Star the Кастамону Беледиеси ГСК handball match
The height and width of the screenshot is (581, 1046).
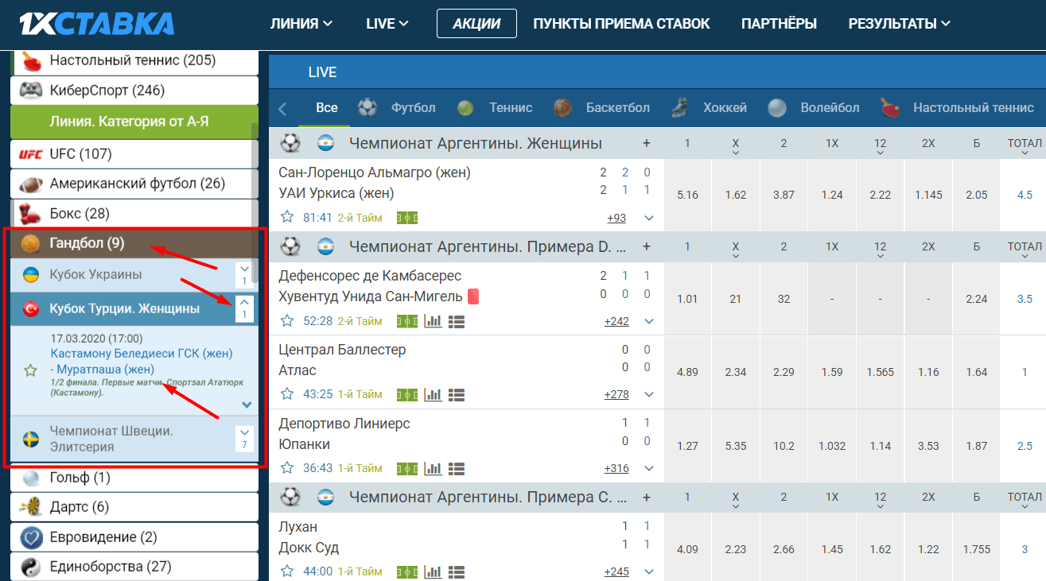[30, 370]
